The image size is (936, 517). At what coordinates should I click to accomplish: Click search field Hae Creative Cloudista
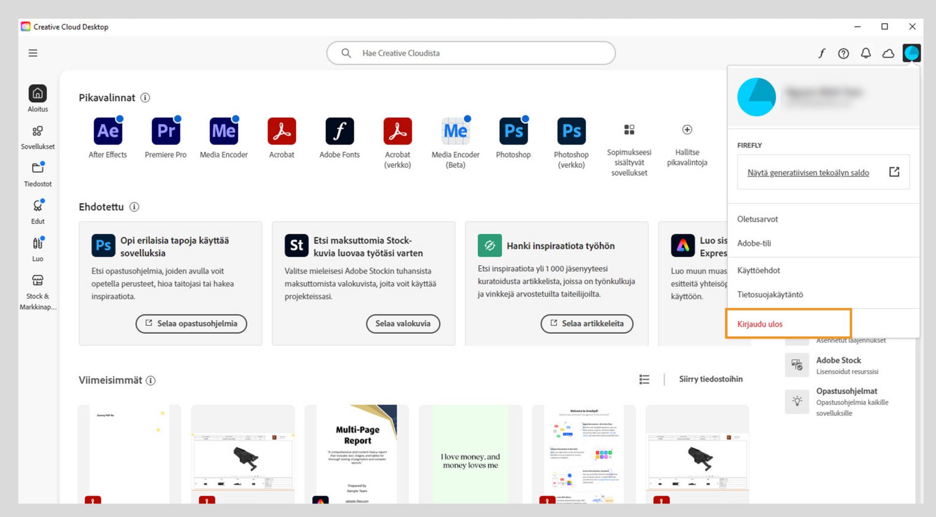[471, 53]
